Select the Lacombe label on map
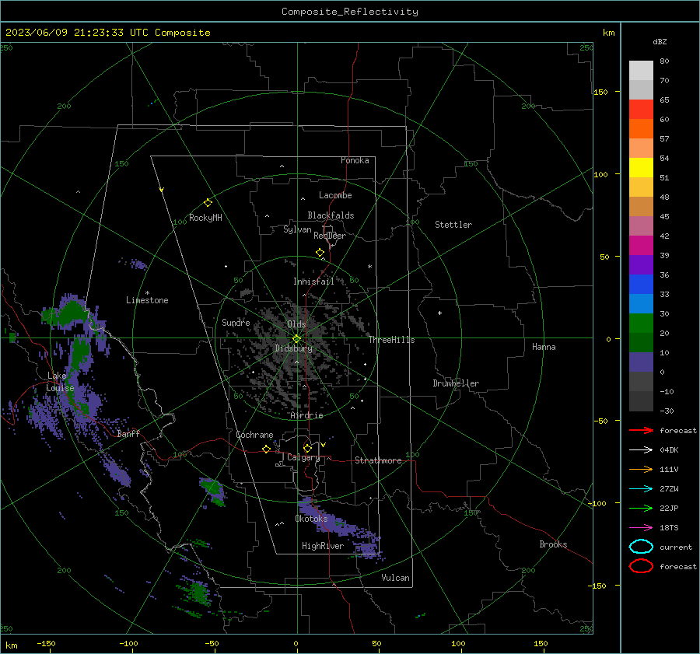700x654 pixels. [x=334, y=195]
